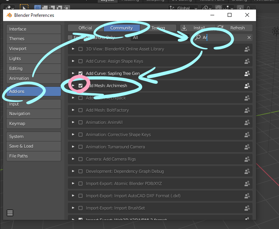
Task: Click community icon on AnimAll row
Action: click(x=247, y=122)
